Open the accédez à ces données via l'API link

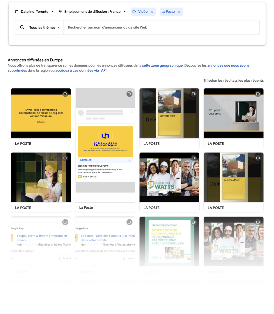point(81,70)
